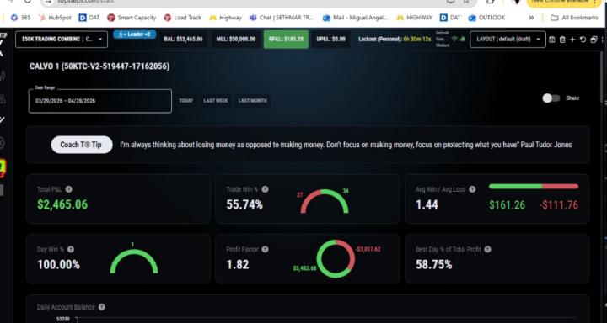Click the green bar-chart status icon

462,39
